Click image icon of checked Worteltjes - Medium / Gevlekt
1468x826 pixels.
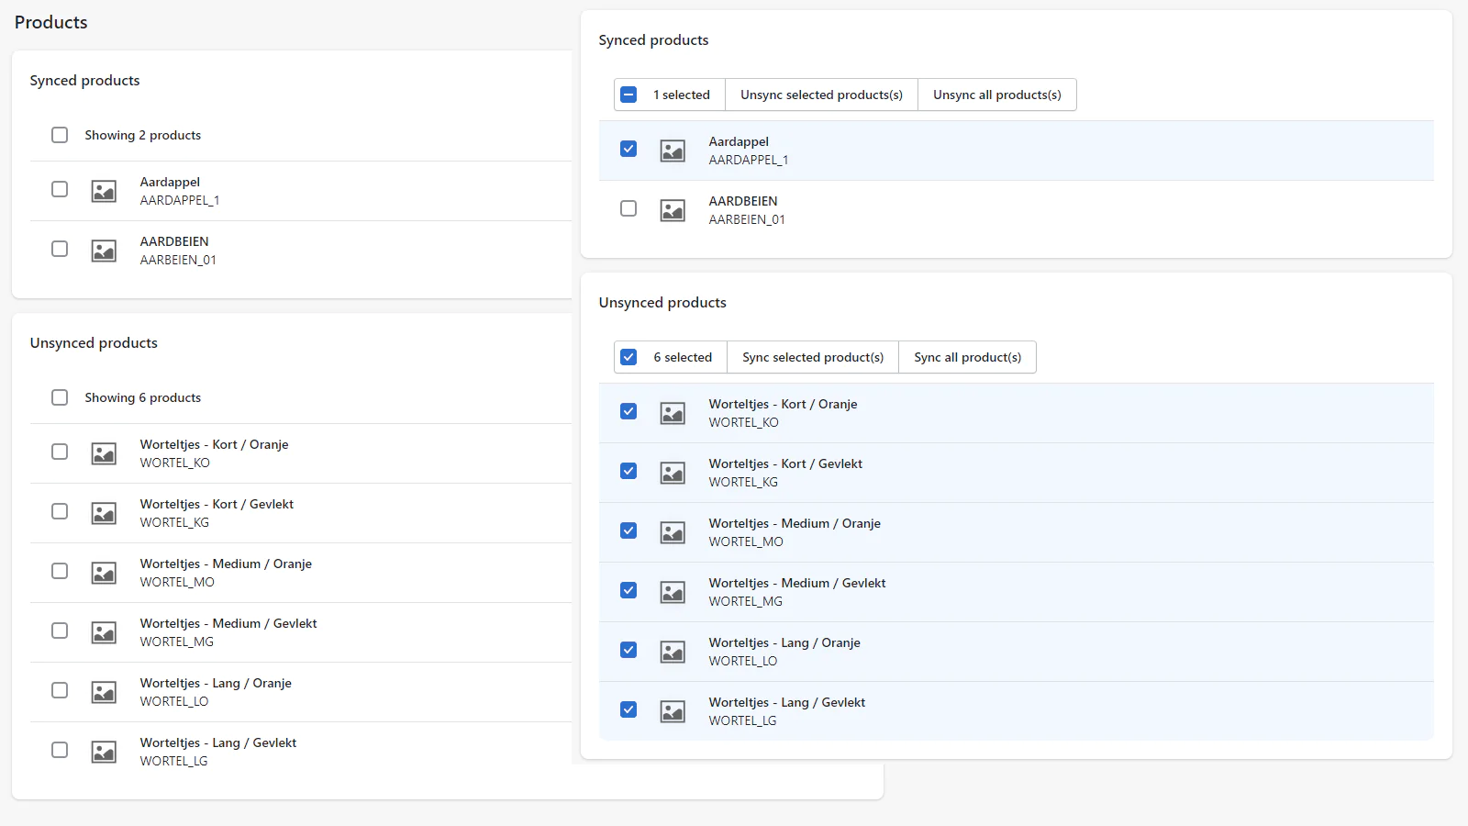pyautogui.click(x=673, y=592)
